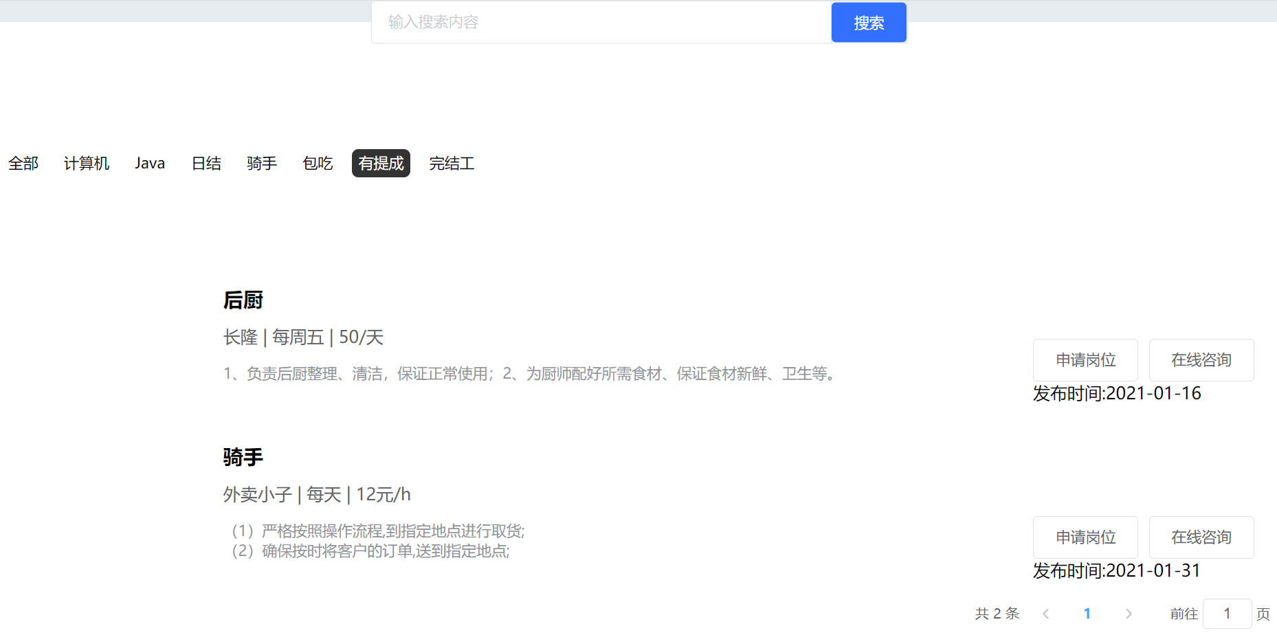Click the blue 搜索 search button
Screen dimensions: 1277x633
point(869,23)
